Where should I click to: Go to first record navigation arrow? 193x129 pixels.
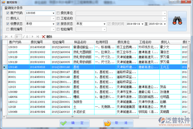(x=6, y=37)
